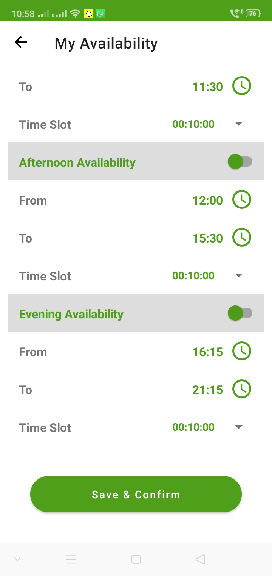272x576 pixels.
Task: Open clock picker for afternoon To 15:30
Action: pos(241,238)
